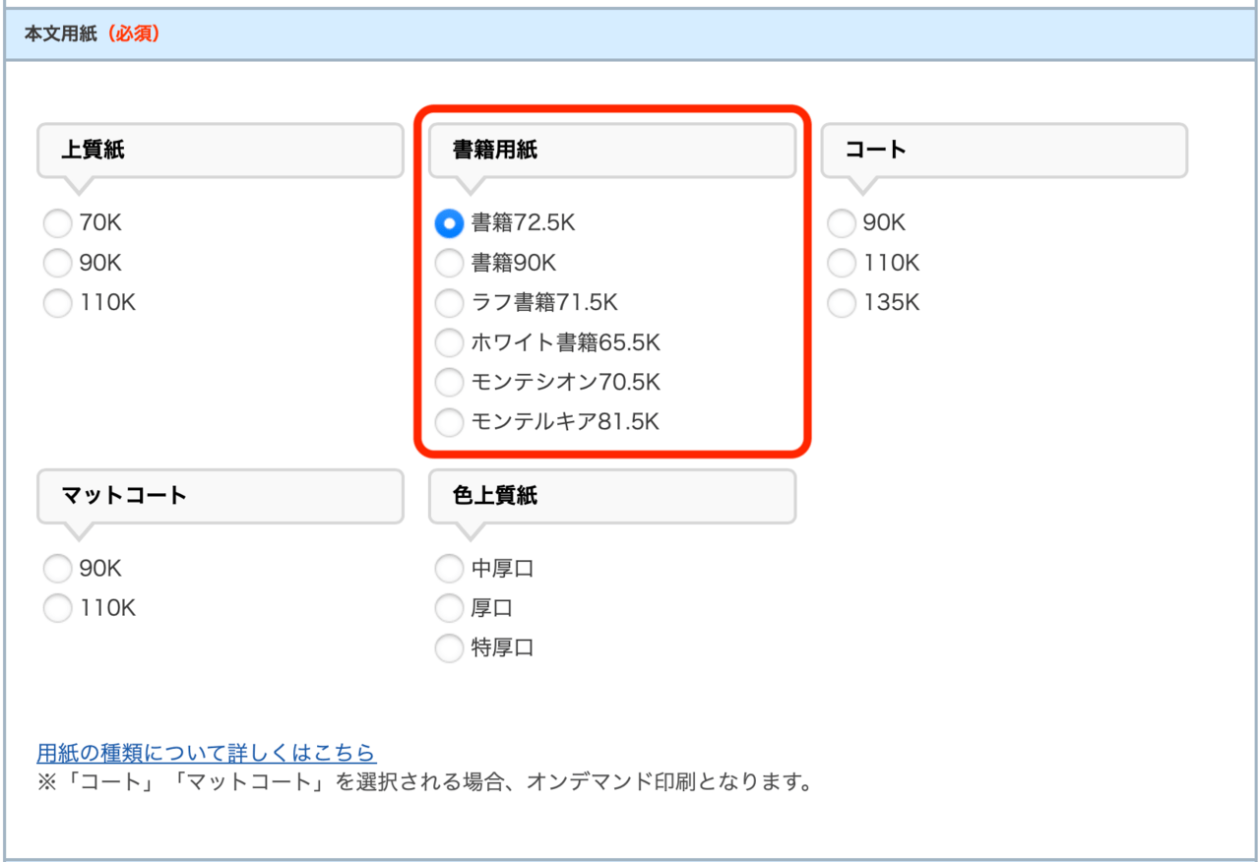
Task: Select モンテシオン70.5K radio button
Action: (449, 383)
